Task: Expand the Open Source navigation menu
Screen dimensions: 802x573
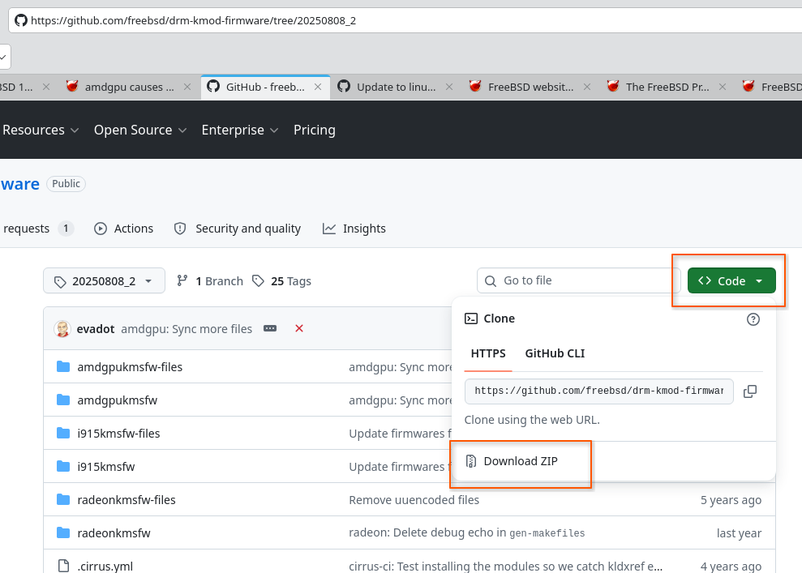Action: click(x=139, y=130)
